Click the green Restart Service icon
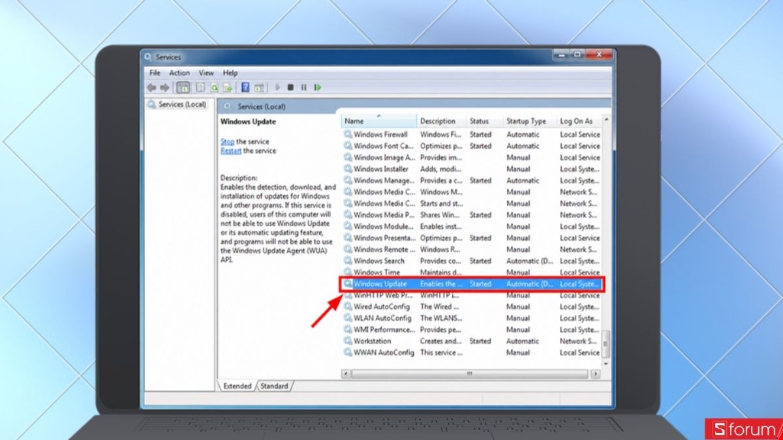Screen dimensions: 783x440 317,87
